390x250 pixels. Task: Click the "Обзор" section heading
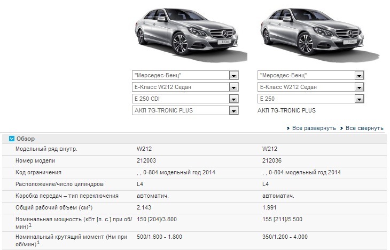point(25,139)
